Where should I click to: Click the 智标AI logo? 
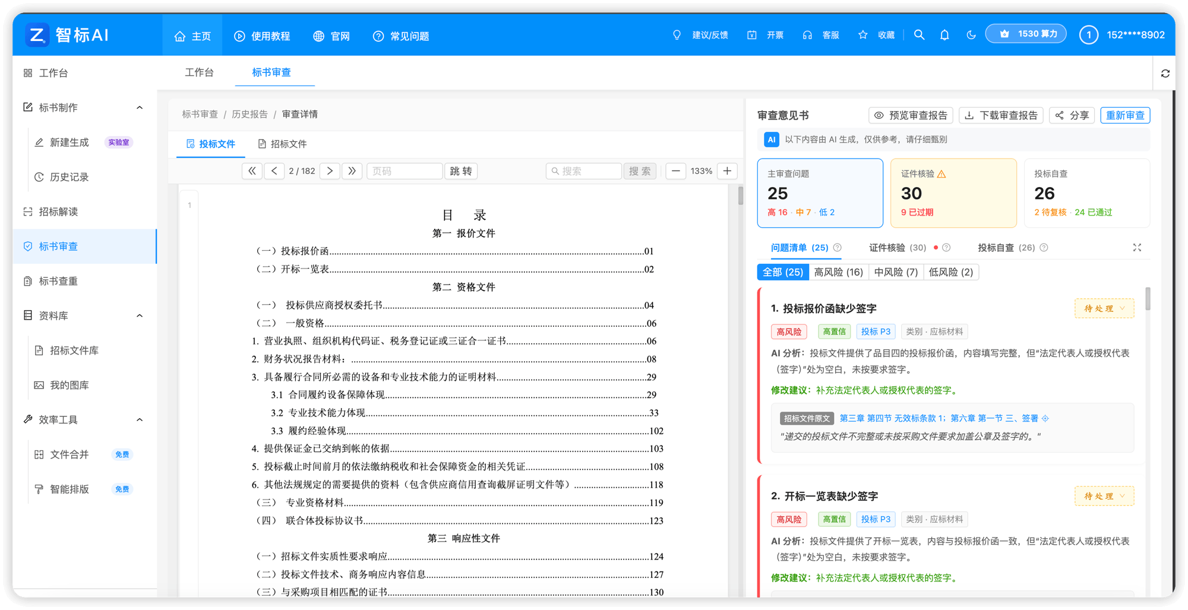coord(67,34)
